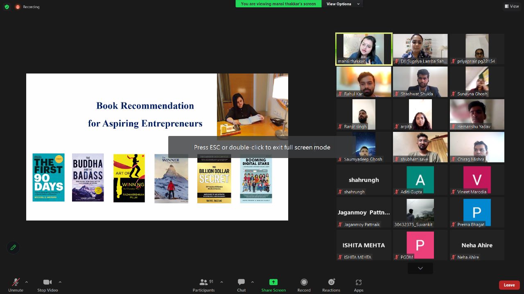Click The Buddha and the Badass cover

[x=88, y=178]
